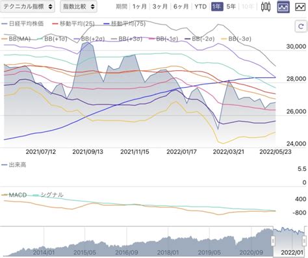Click the 2022/03/21 date axis label
The image size is (308, 258).
tap(229, 152)
